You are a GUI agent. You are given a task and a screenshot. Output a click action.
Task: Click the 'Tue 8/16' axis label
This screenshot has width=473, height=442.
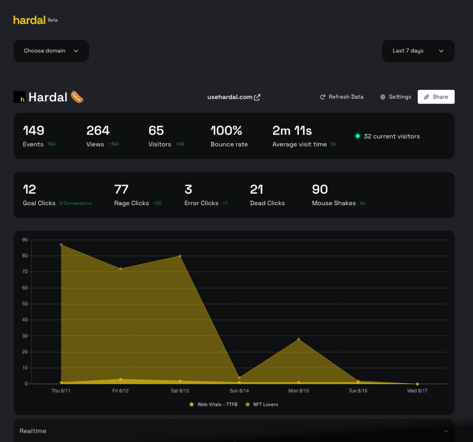[x=358, y=391]
